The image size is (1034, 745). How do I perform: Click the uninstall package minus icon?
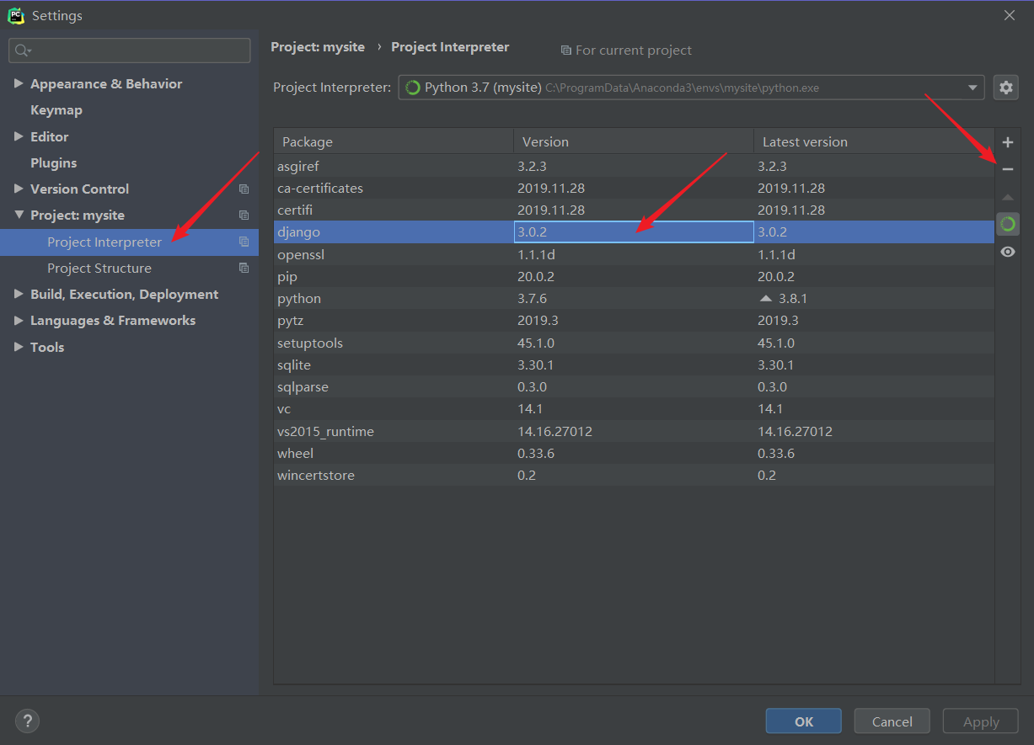[x=1007, y=169]
